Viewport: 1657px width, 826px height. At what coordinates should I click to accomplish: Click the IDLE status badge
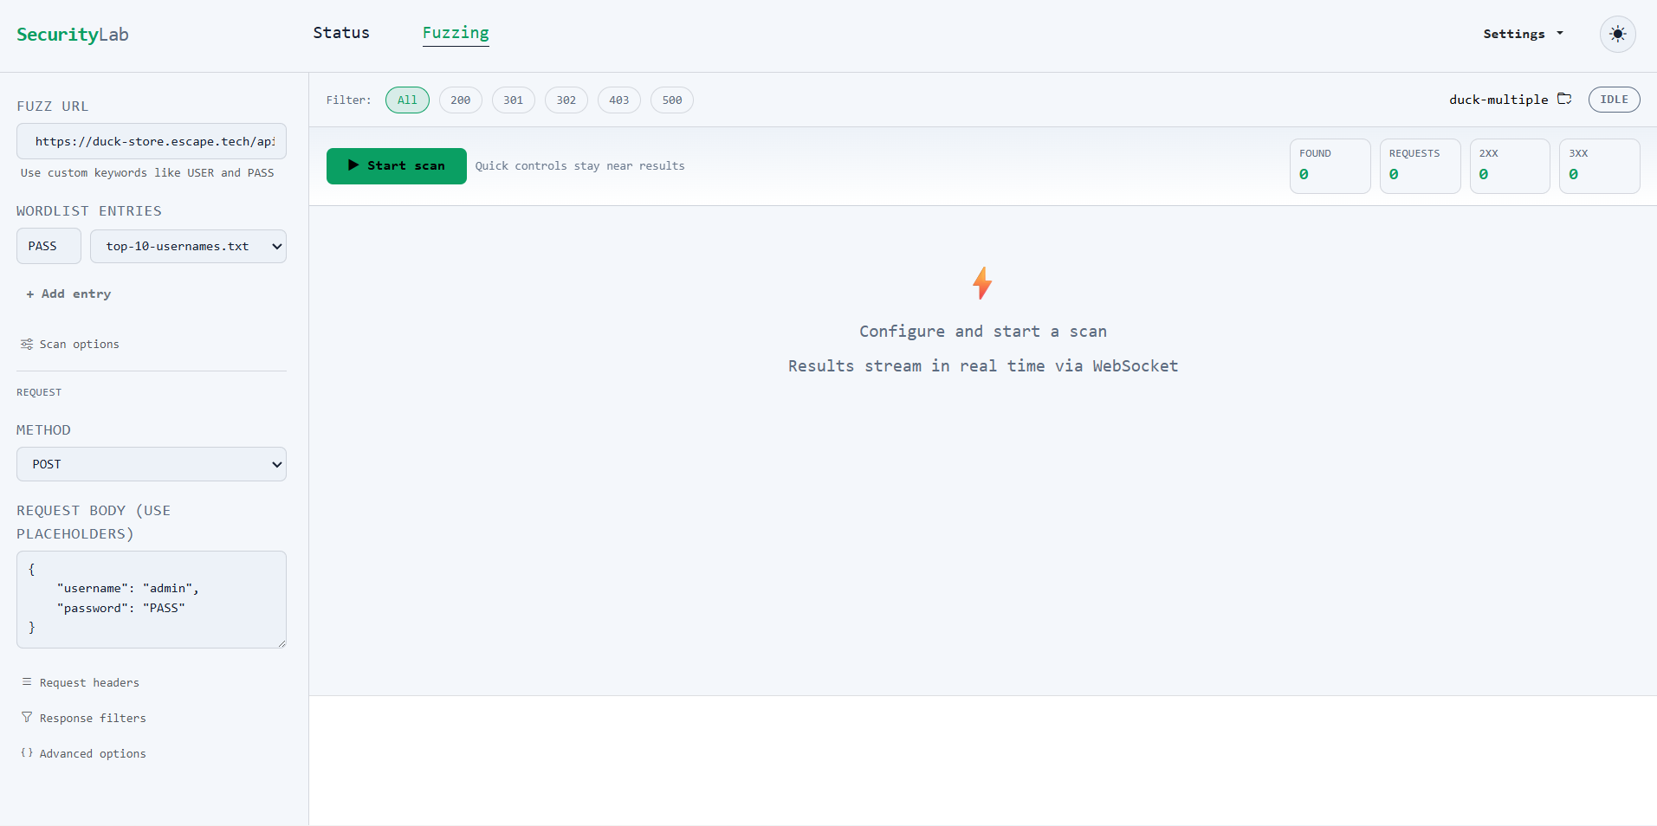tap(1614, 100)
